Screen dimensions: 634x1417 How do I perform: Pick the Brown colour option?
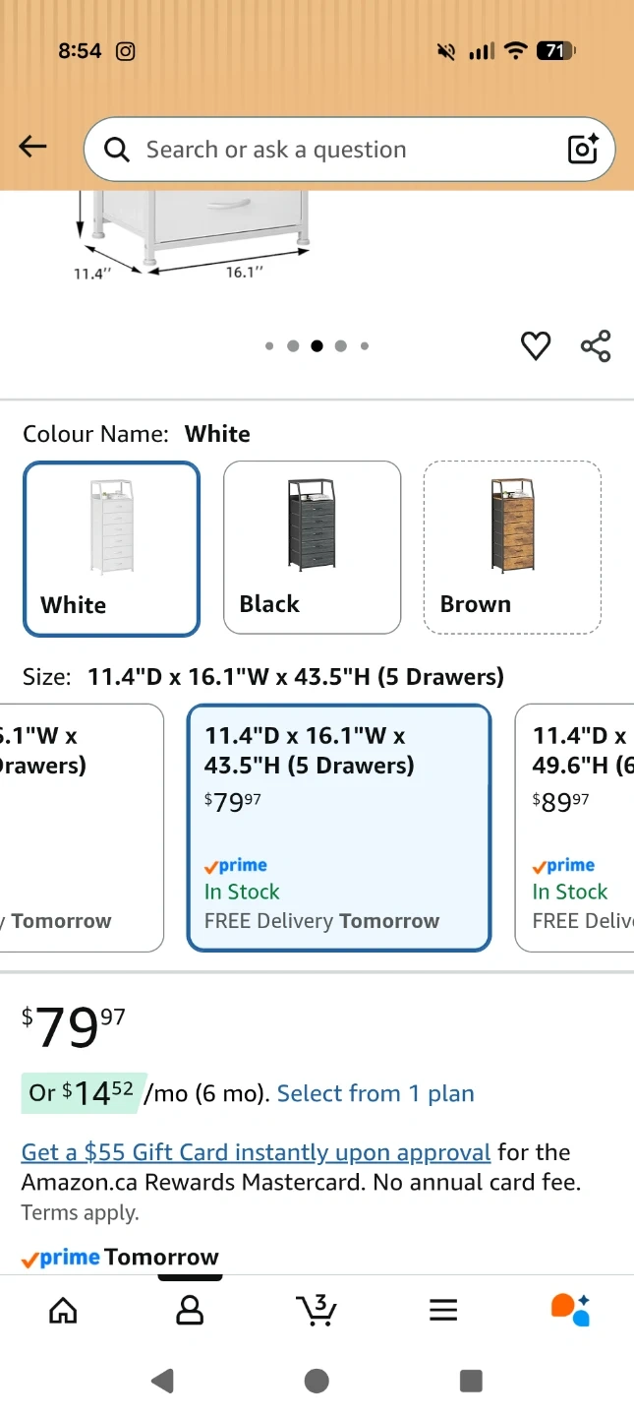pyautogui.click(x=511, y=547)
